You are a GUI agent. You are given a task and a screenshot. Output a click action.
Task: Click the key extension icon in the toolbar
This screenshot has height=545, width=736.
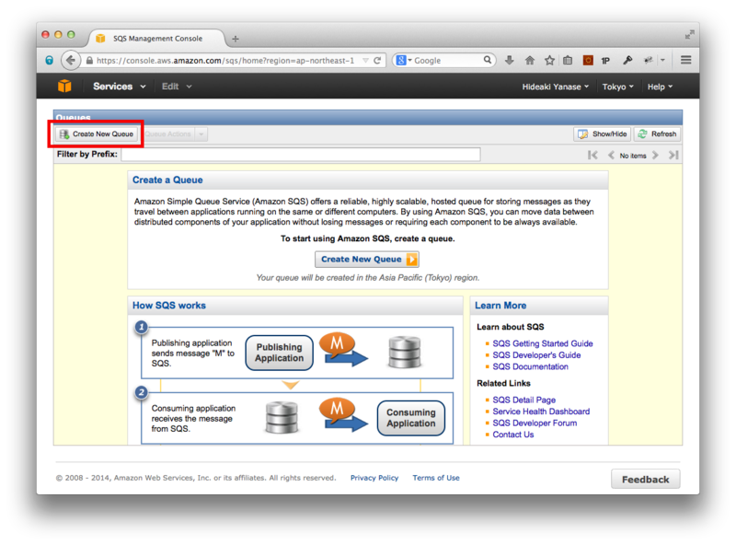[x=627, y=60]
